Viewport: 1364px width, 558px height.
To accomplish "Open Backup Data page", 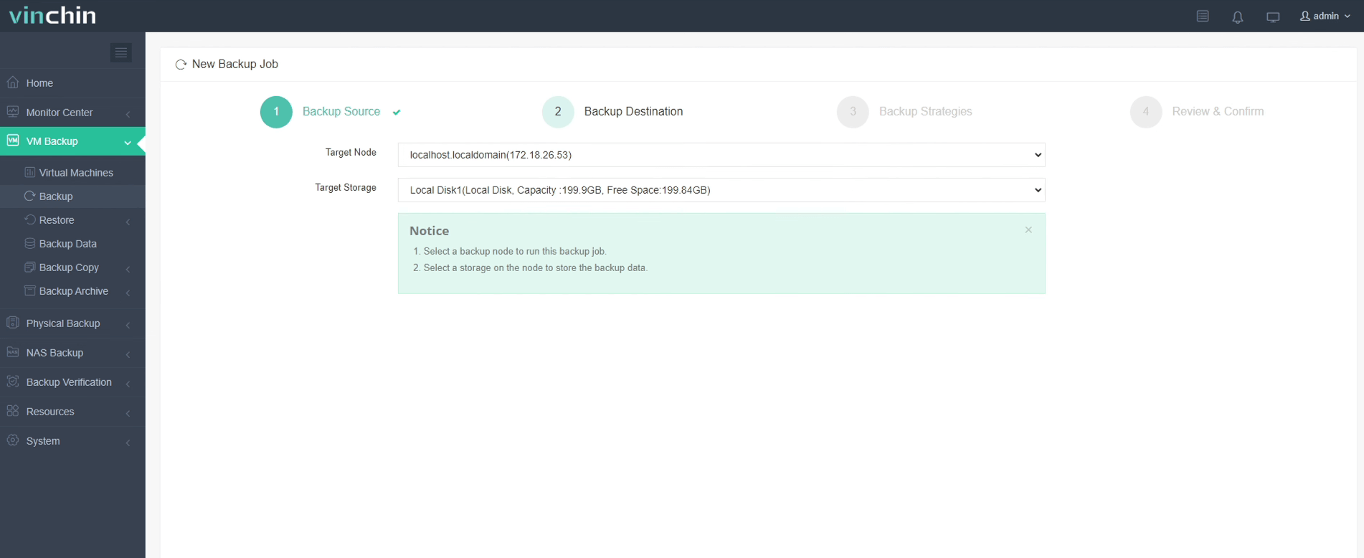I will (72, 244).
